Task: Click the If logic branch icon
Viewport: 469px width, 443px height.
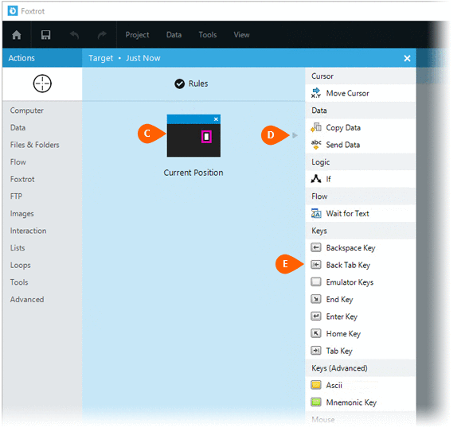Action: coord(316,179)
